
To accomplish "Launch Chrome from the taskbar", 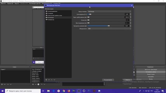I will click(64, 91).
